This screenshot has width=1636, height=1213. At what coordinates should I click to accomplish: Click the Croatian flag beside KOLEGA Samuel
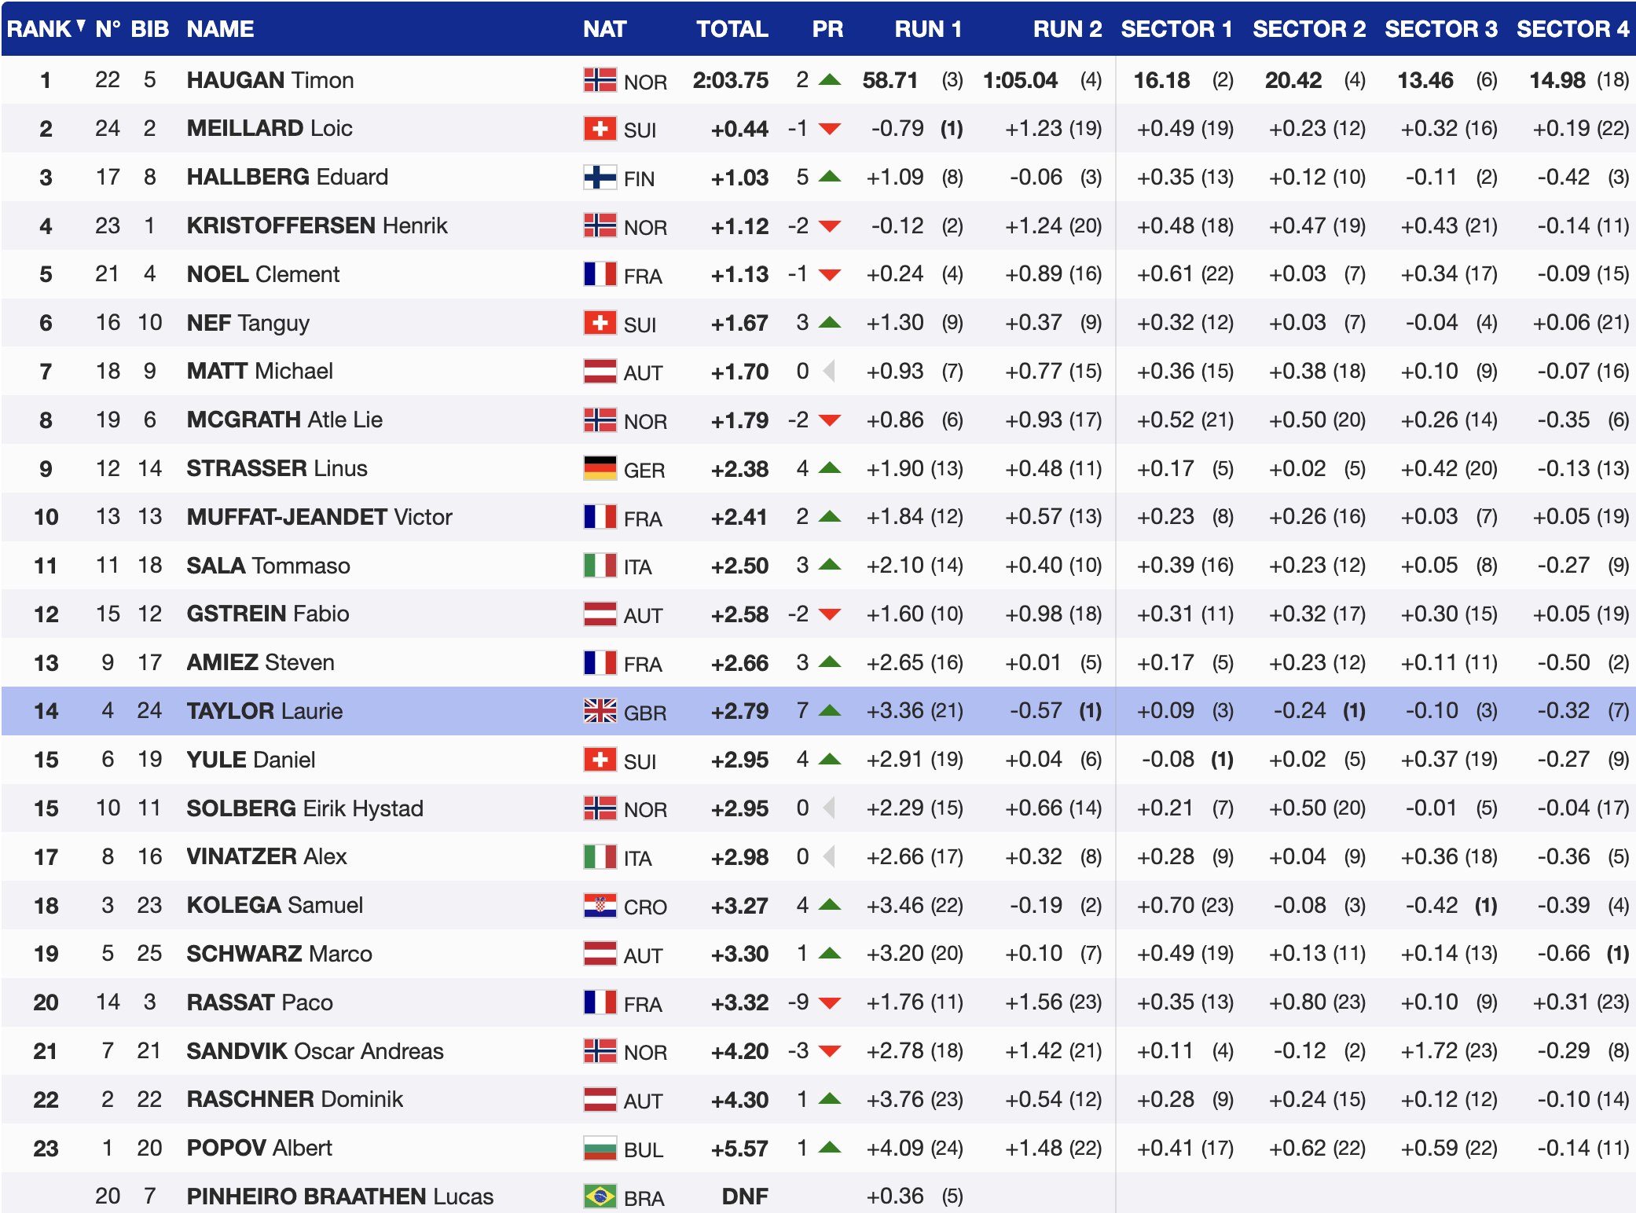pyautogui.click(x=600, y=905)
